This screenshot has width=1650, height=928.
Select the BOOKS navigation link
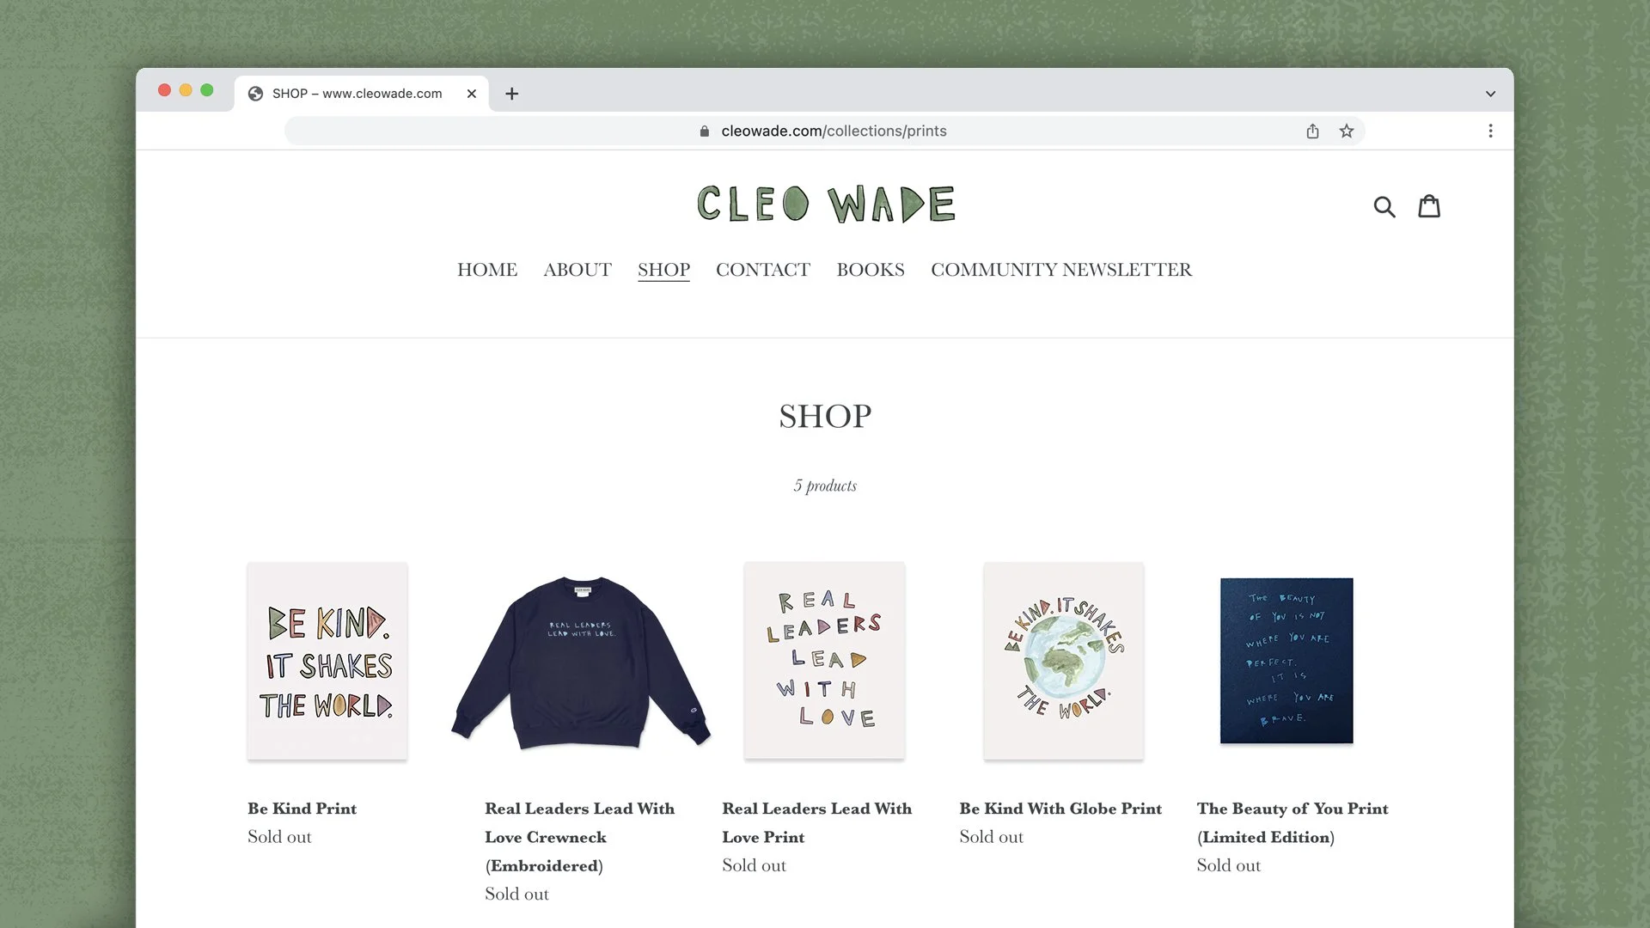point(871,270)
